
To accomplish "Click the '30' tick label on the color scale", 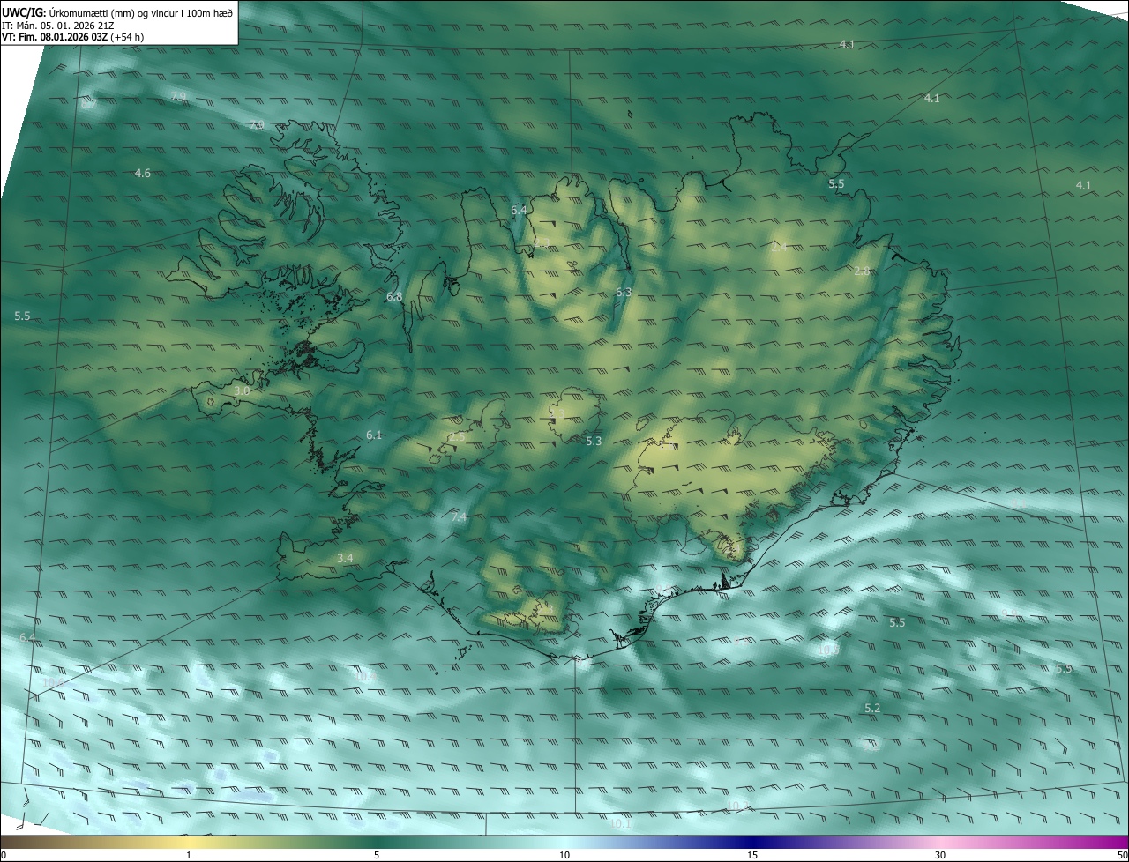I will pyautogui.click(x=940, y=856).
